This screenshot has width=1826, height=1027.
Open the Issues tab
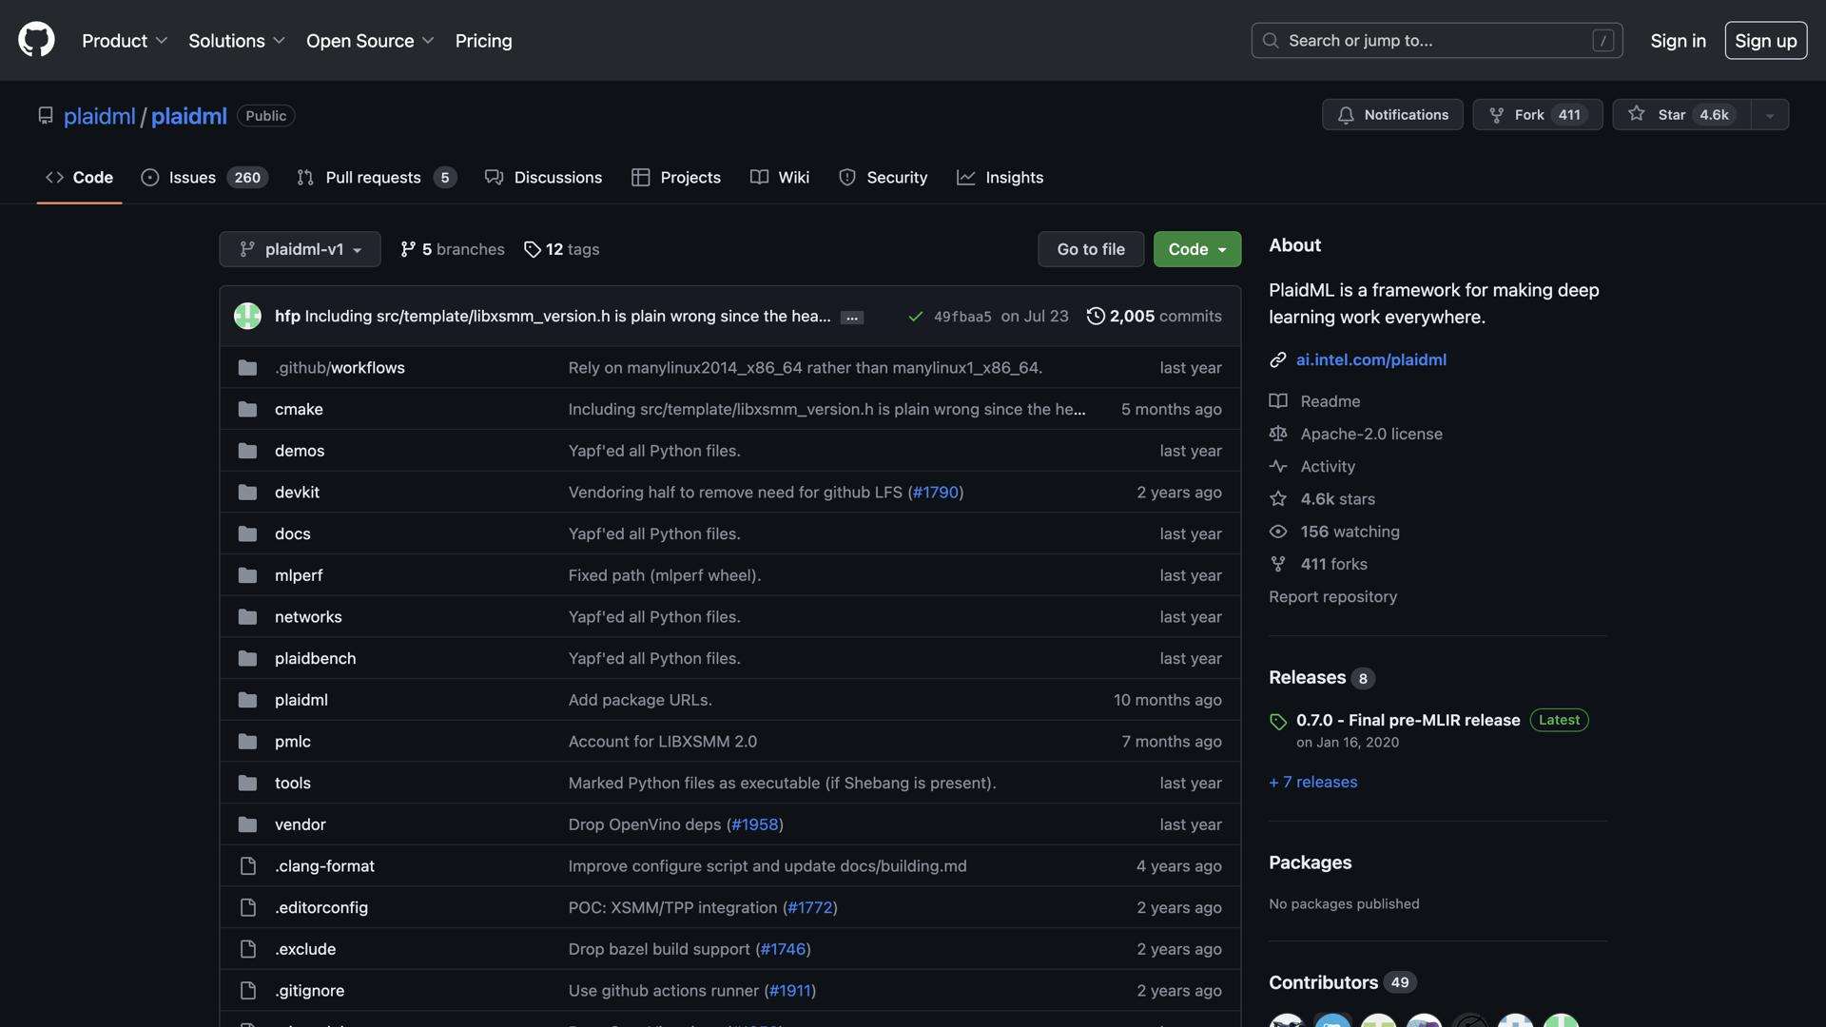tap(204, 178)
